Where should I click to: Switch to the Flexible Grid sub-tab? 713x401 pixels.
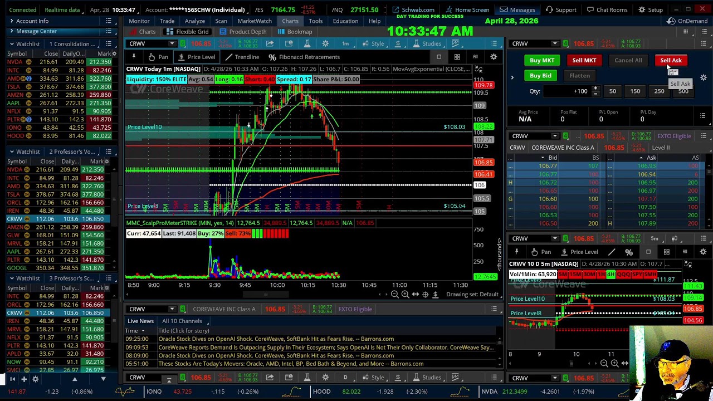point(188,32)
